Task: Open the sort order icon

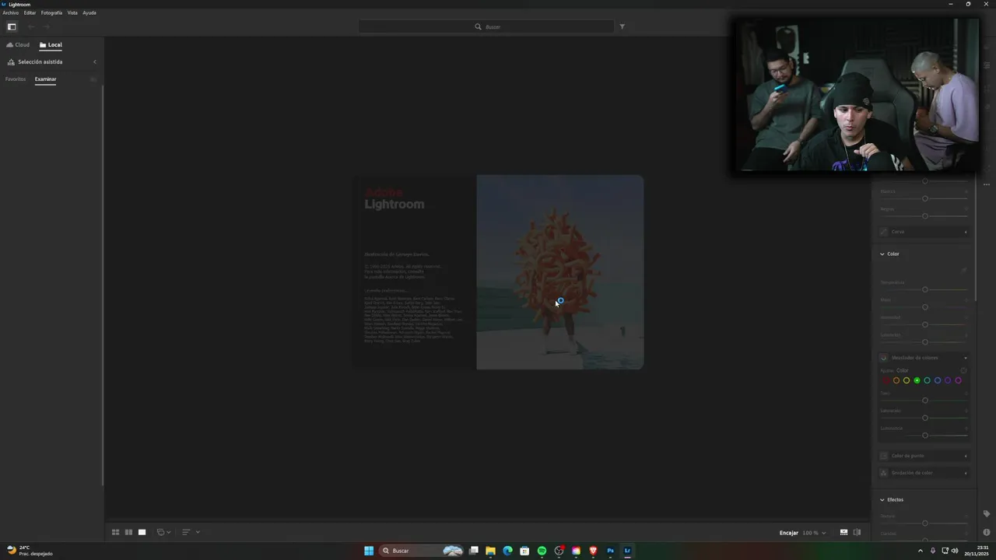Action: point(186,532)
